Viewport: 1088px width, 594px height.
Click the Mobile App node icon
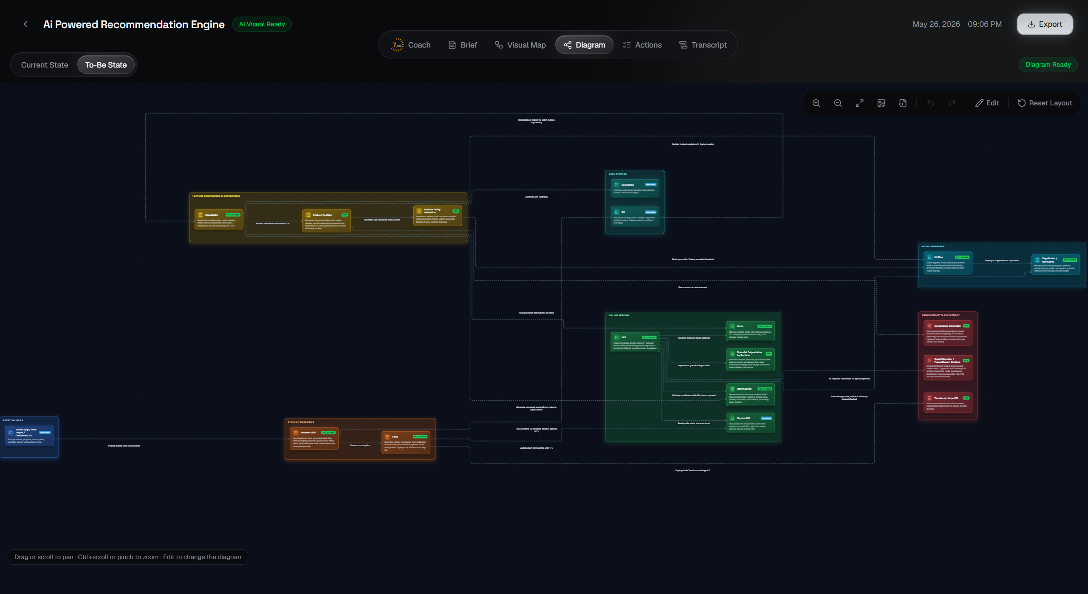tap(11, 433)
